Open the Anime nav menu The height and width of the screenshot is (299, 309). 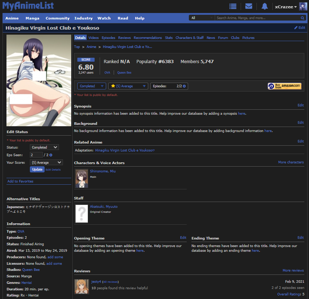click(x=12, y=18)
